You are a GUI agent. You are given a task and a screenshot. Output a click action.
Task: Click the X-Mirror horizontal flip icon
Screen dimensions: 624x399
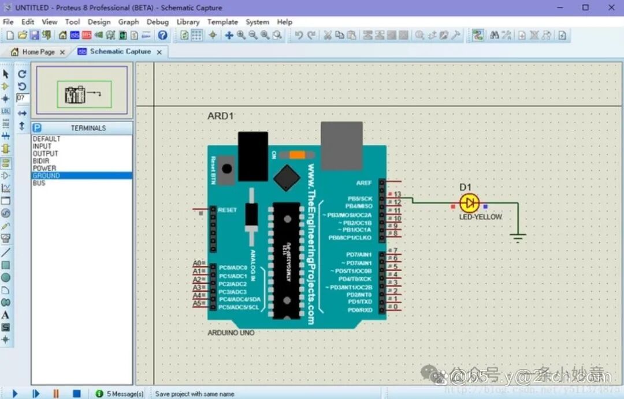point(22,114)
